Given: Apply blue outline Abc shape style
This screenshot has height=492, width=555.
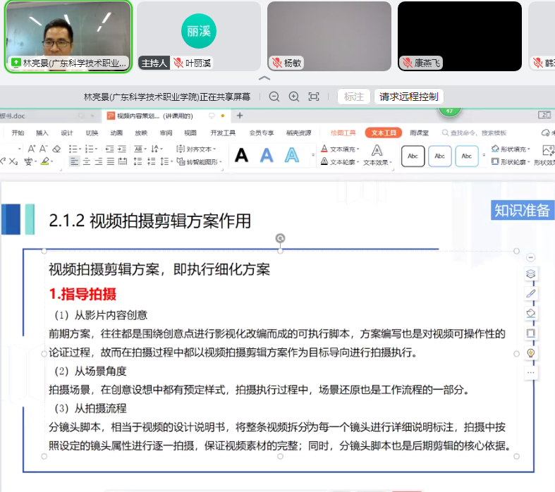Looking at the screenshot, I should (439, 156).
